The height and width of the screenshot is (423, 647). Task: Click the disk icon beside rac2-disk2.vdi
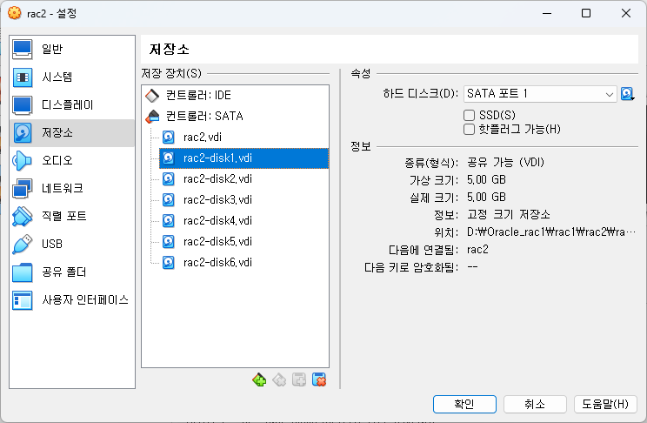(x=169, y=179)
